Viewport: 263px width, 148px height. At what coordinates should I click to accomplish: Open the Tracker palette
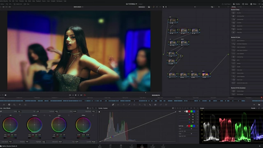pyautogui.click(x=140, y=104)
